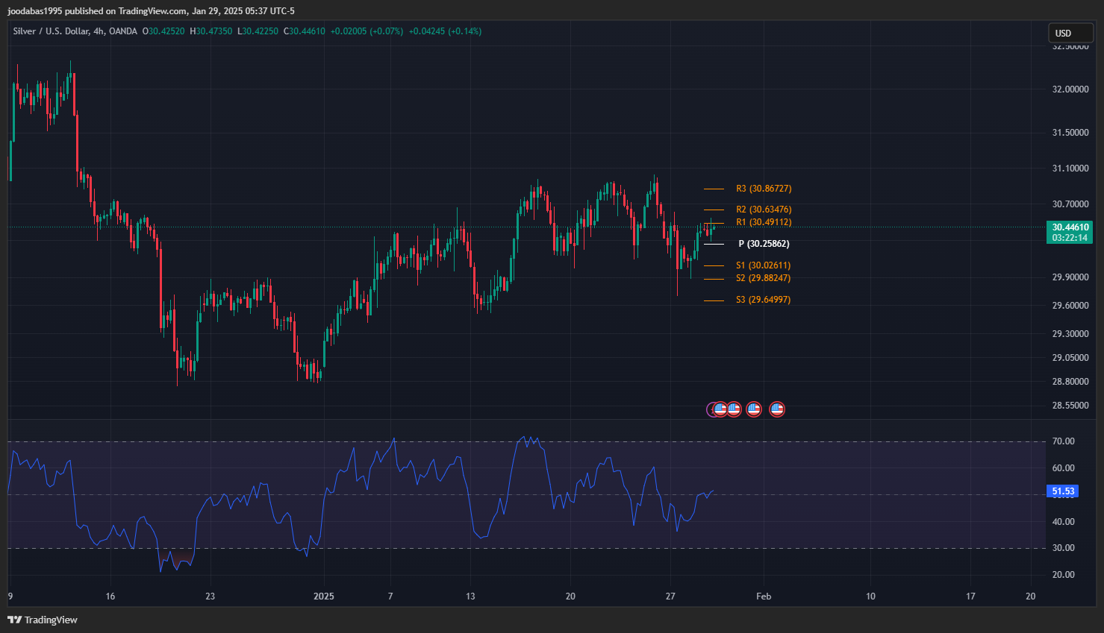The height and width of the screenshot is (633, 1104).
Task: Select the S1 (30.02611) support label
Action: pyautogui.click(x=763, y=265)
